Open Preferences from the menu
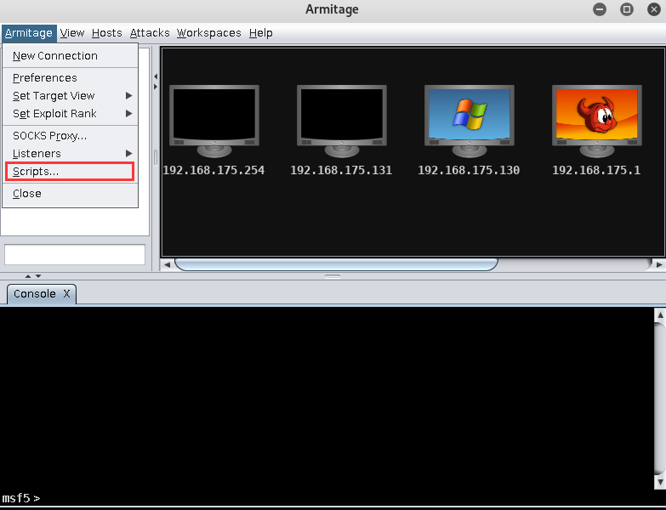 (70, 78)
